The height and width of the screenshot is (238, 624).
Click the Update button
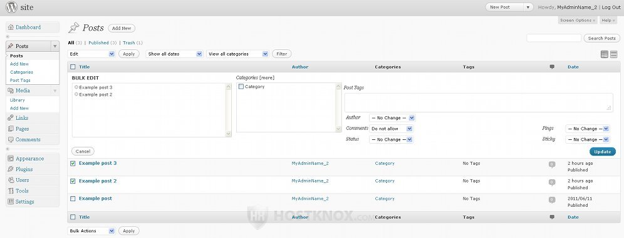pyautogui.click(x=603, y=152)
